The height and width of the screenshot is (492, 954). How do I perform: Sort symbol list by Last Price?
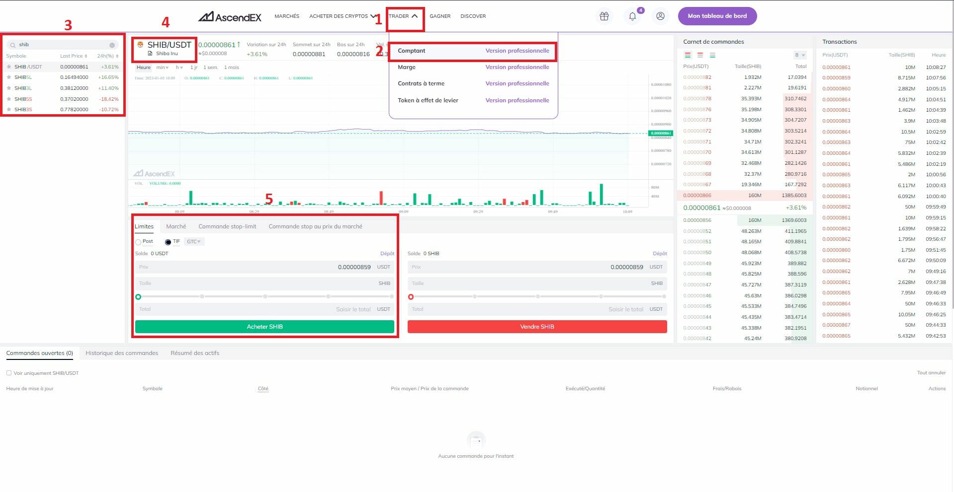pos(74,56)
